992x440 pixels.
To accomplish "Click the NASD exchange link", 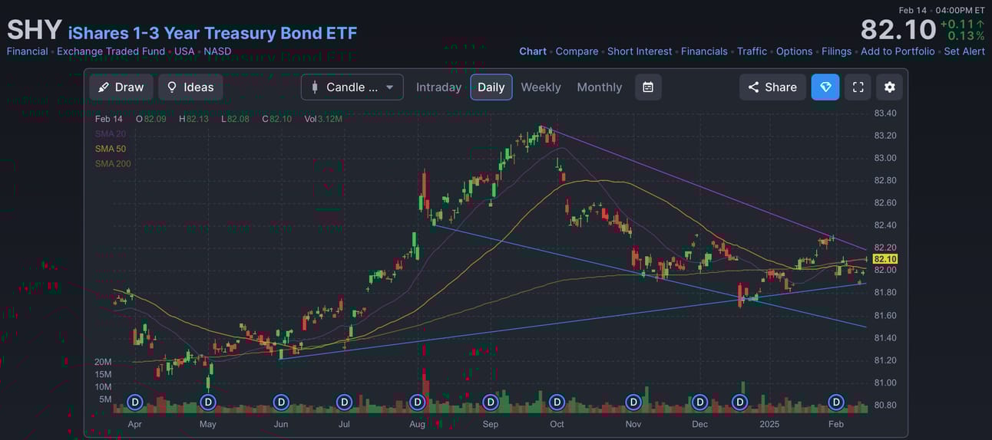I will [217, 51].
